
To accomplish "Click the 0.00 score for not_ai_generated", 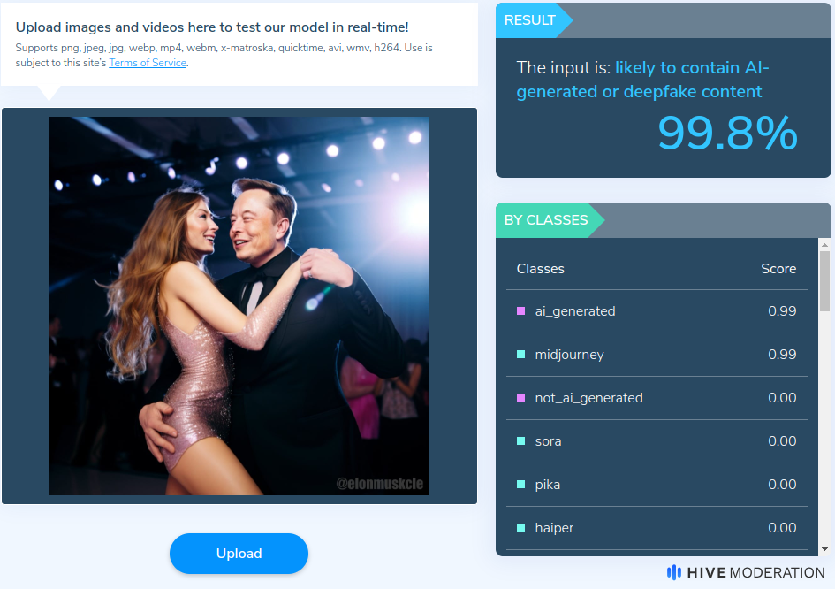I will tap(782, 398).
